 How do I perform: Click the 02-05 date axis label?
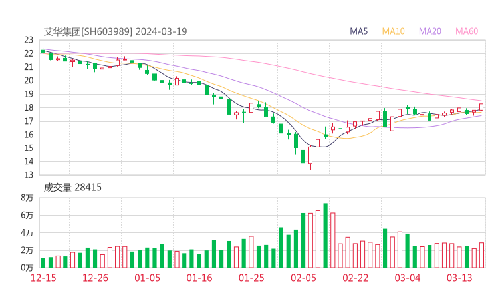(x=303, y=277)
